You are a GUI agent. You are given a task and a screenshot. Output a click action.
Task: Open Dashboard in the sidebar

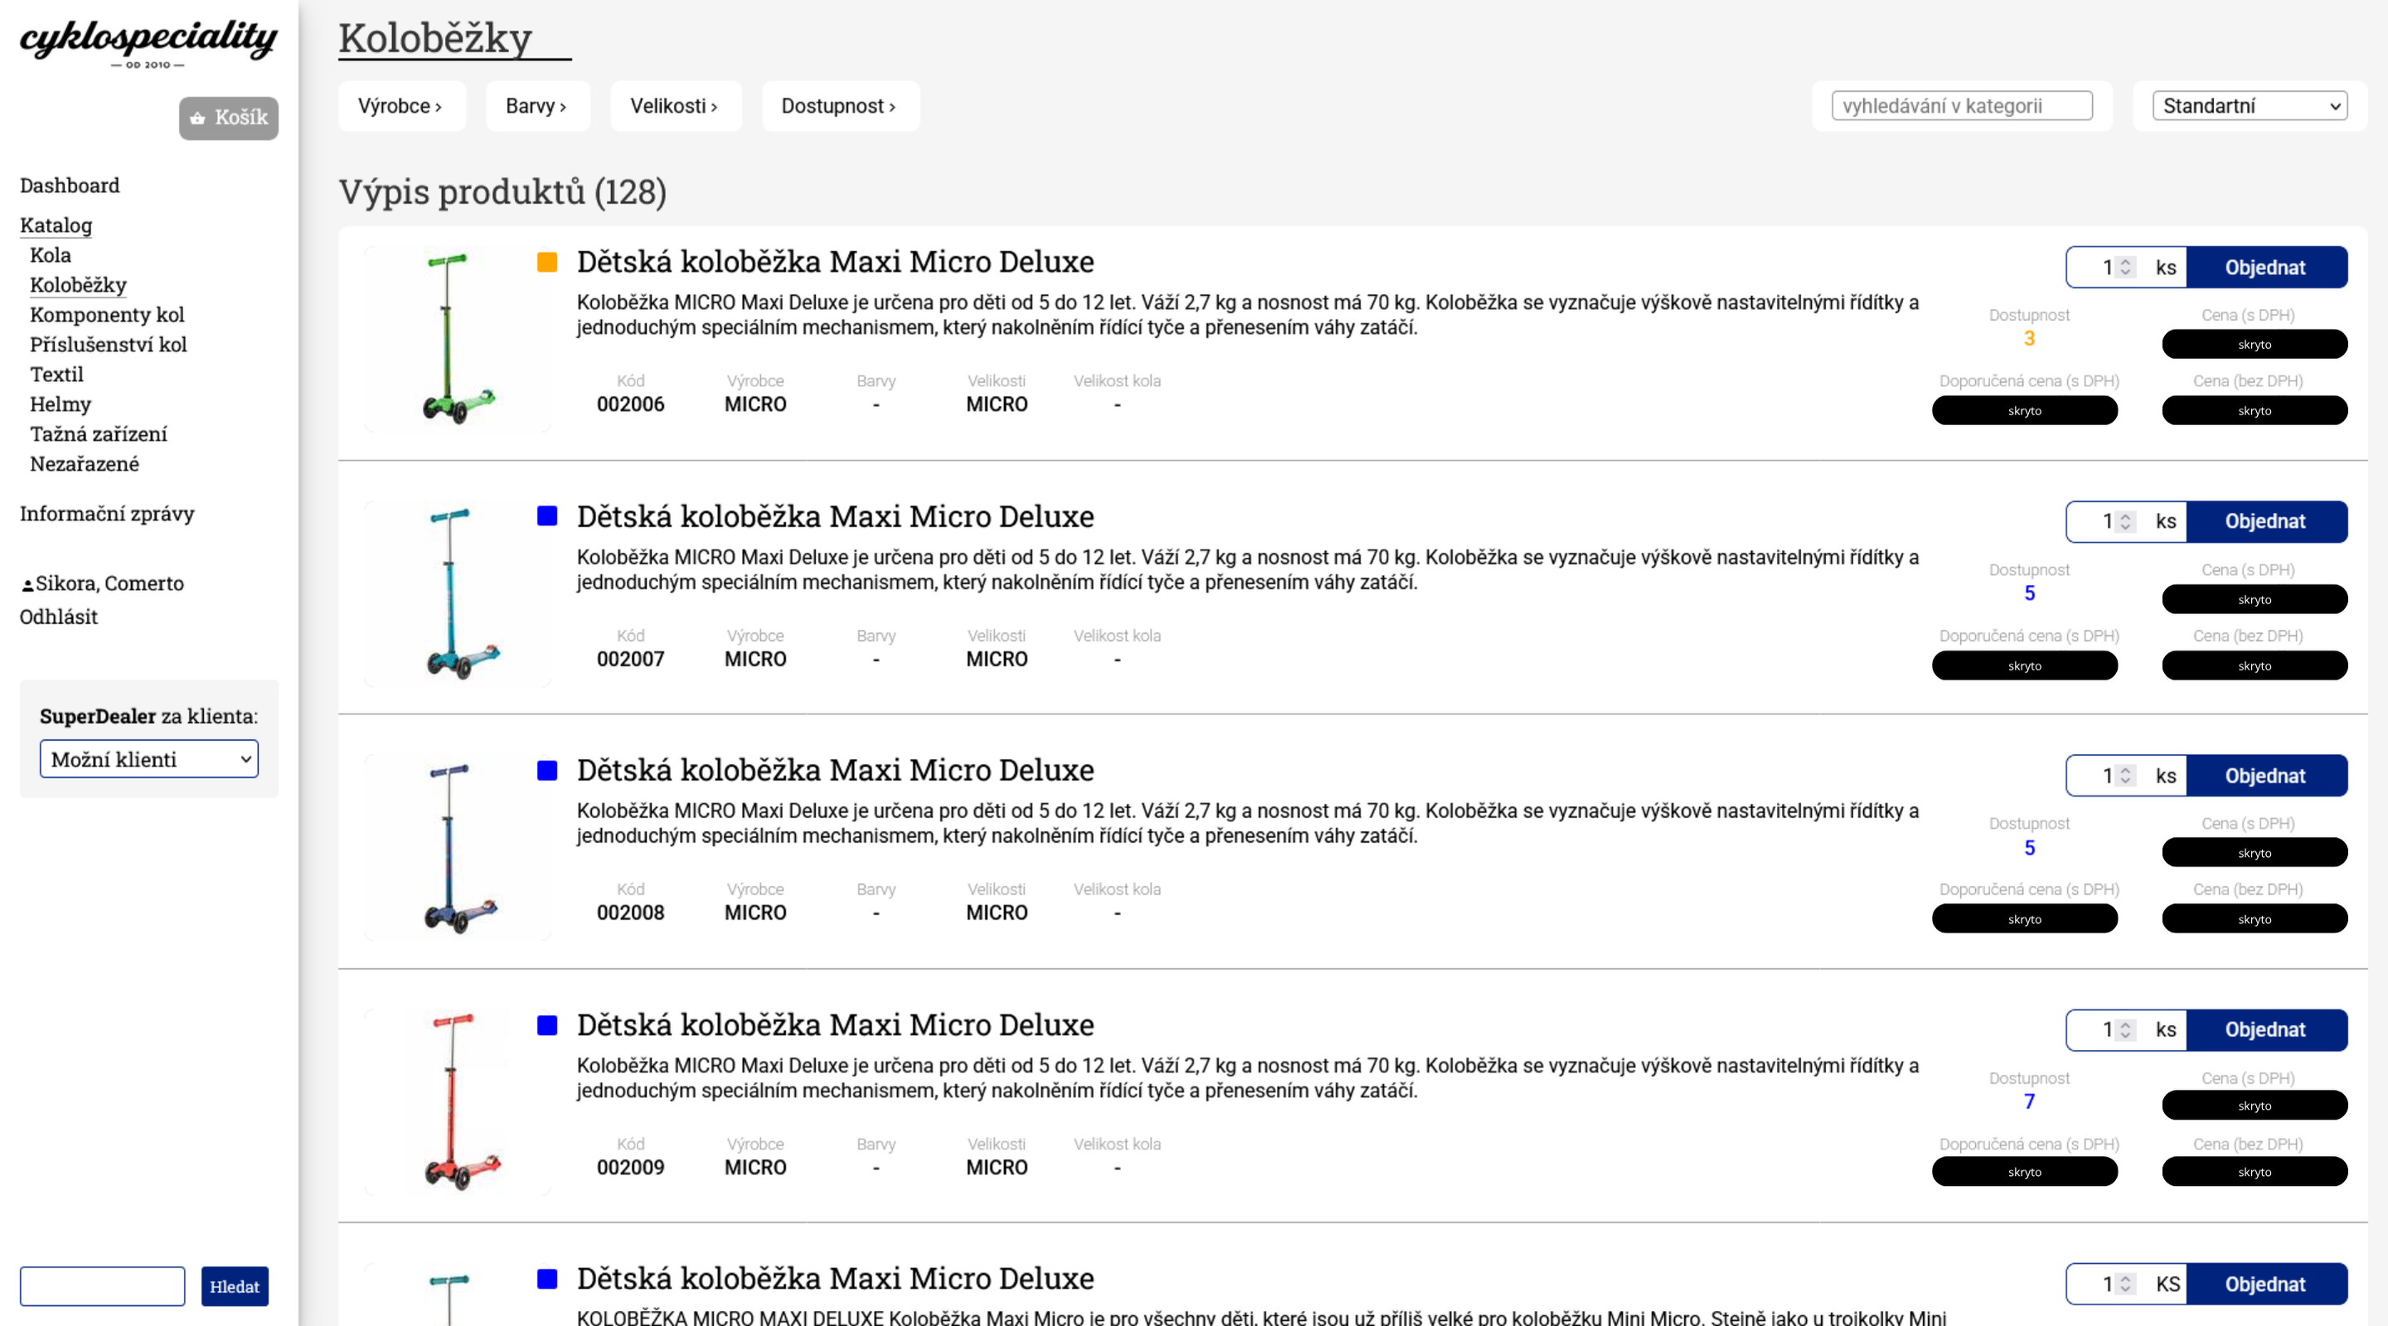70,186
